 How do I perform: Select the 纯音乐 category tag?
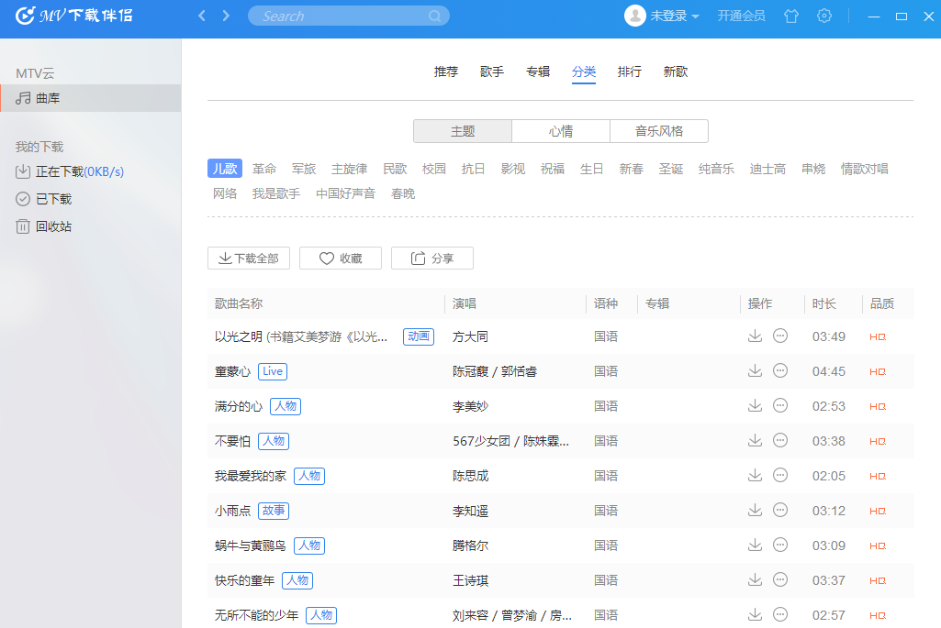pos(717,168)
